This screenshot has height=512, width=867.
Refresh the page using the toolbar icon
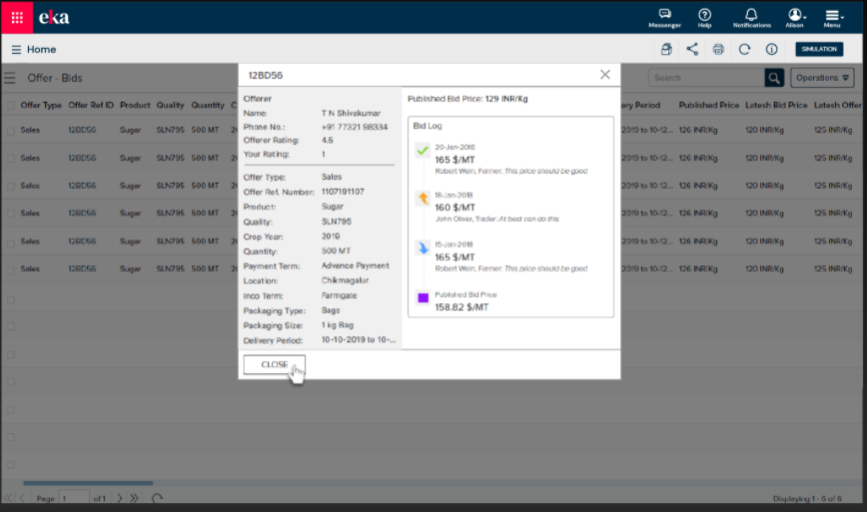[x=744, y=49]
